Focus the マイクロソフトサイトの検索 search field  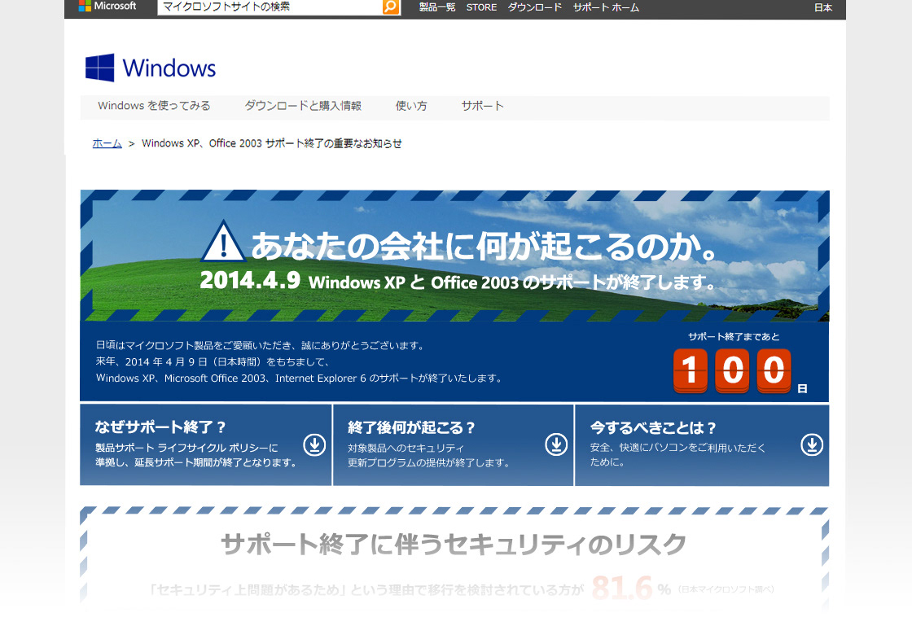click(270, 7)
